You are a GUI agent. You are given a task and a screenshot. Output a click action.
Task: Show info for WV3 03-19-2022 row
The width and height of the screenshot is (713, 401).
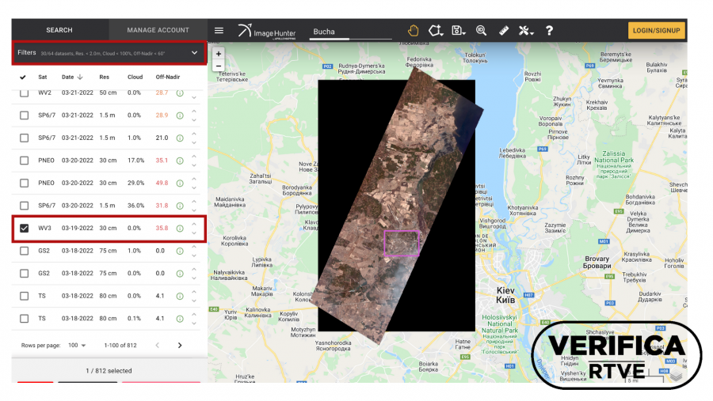180,229
